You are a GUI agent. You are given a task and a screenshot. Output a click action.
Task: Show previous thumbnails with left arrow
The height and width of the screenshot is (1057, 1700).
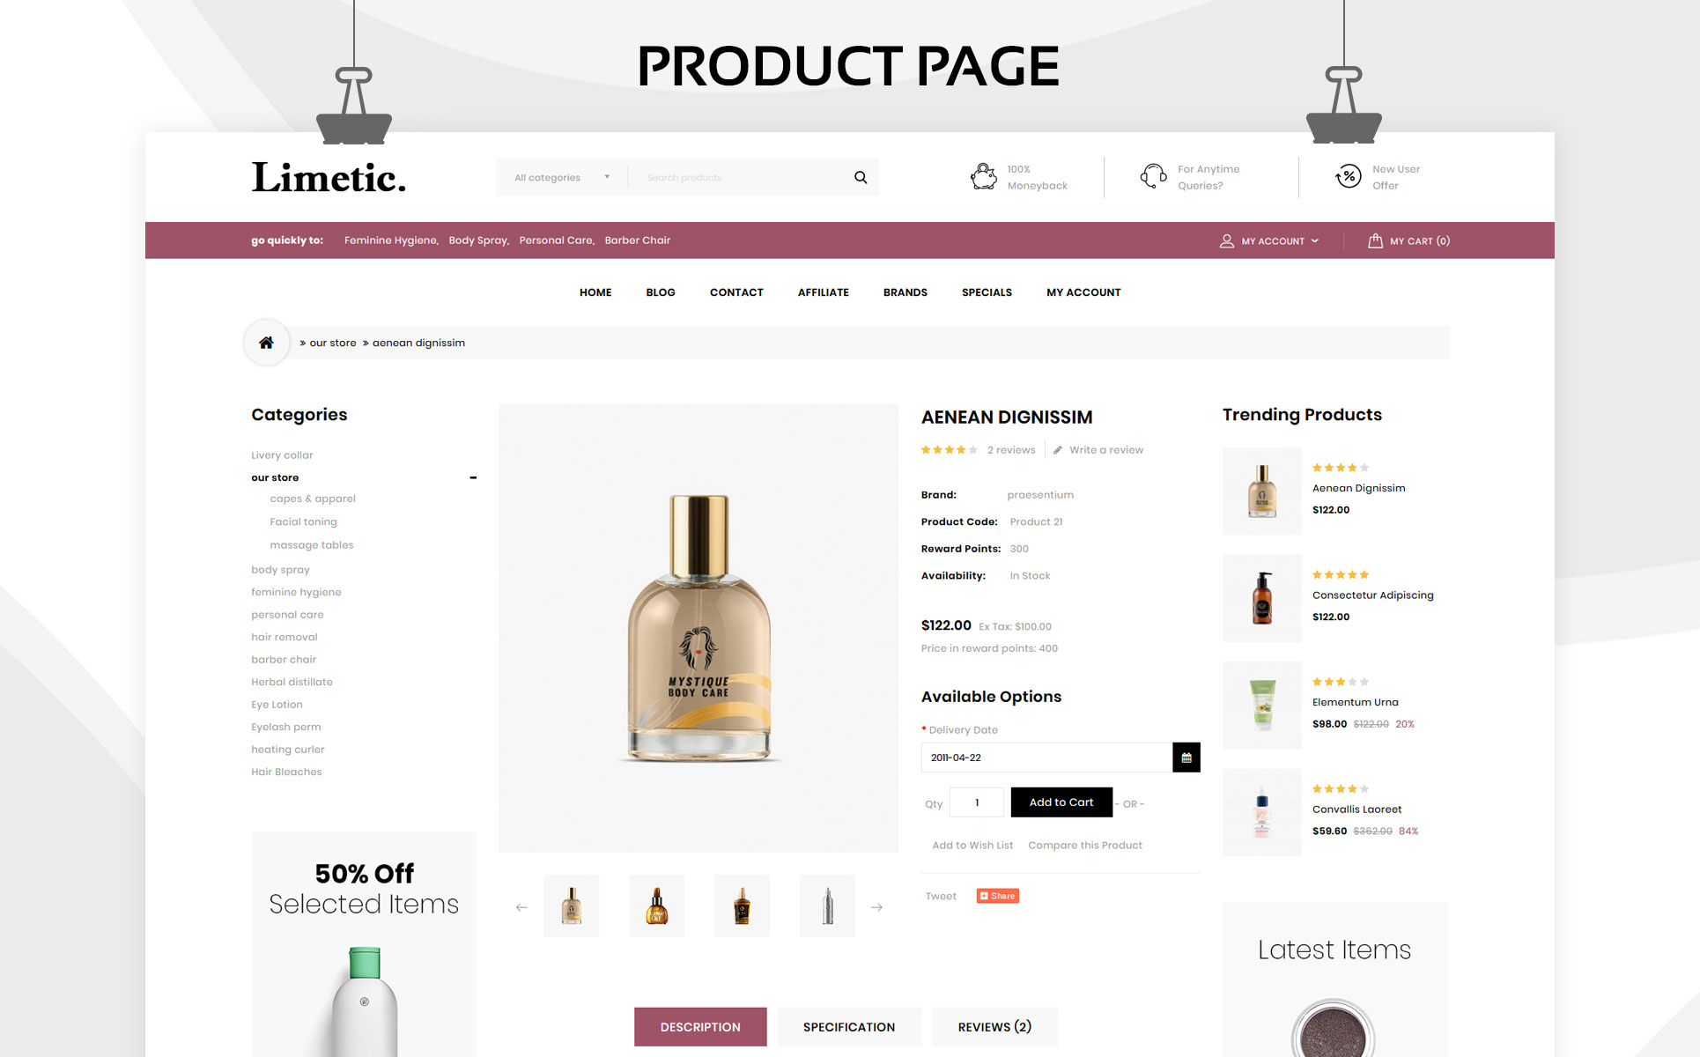[521, 906]
